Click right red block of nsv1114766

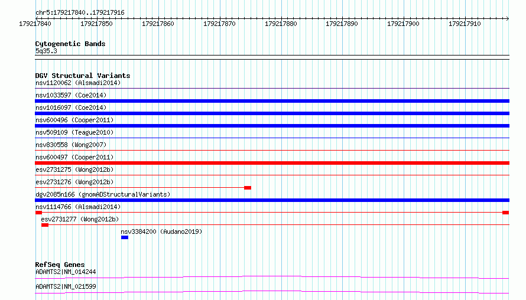tap(506, 213)
